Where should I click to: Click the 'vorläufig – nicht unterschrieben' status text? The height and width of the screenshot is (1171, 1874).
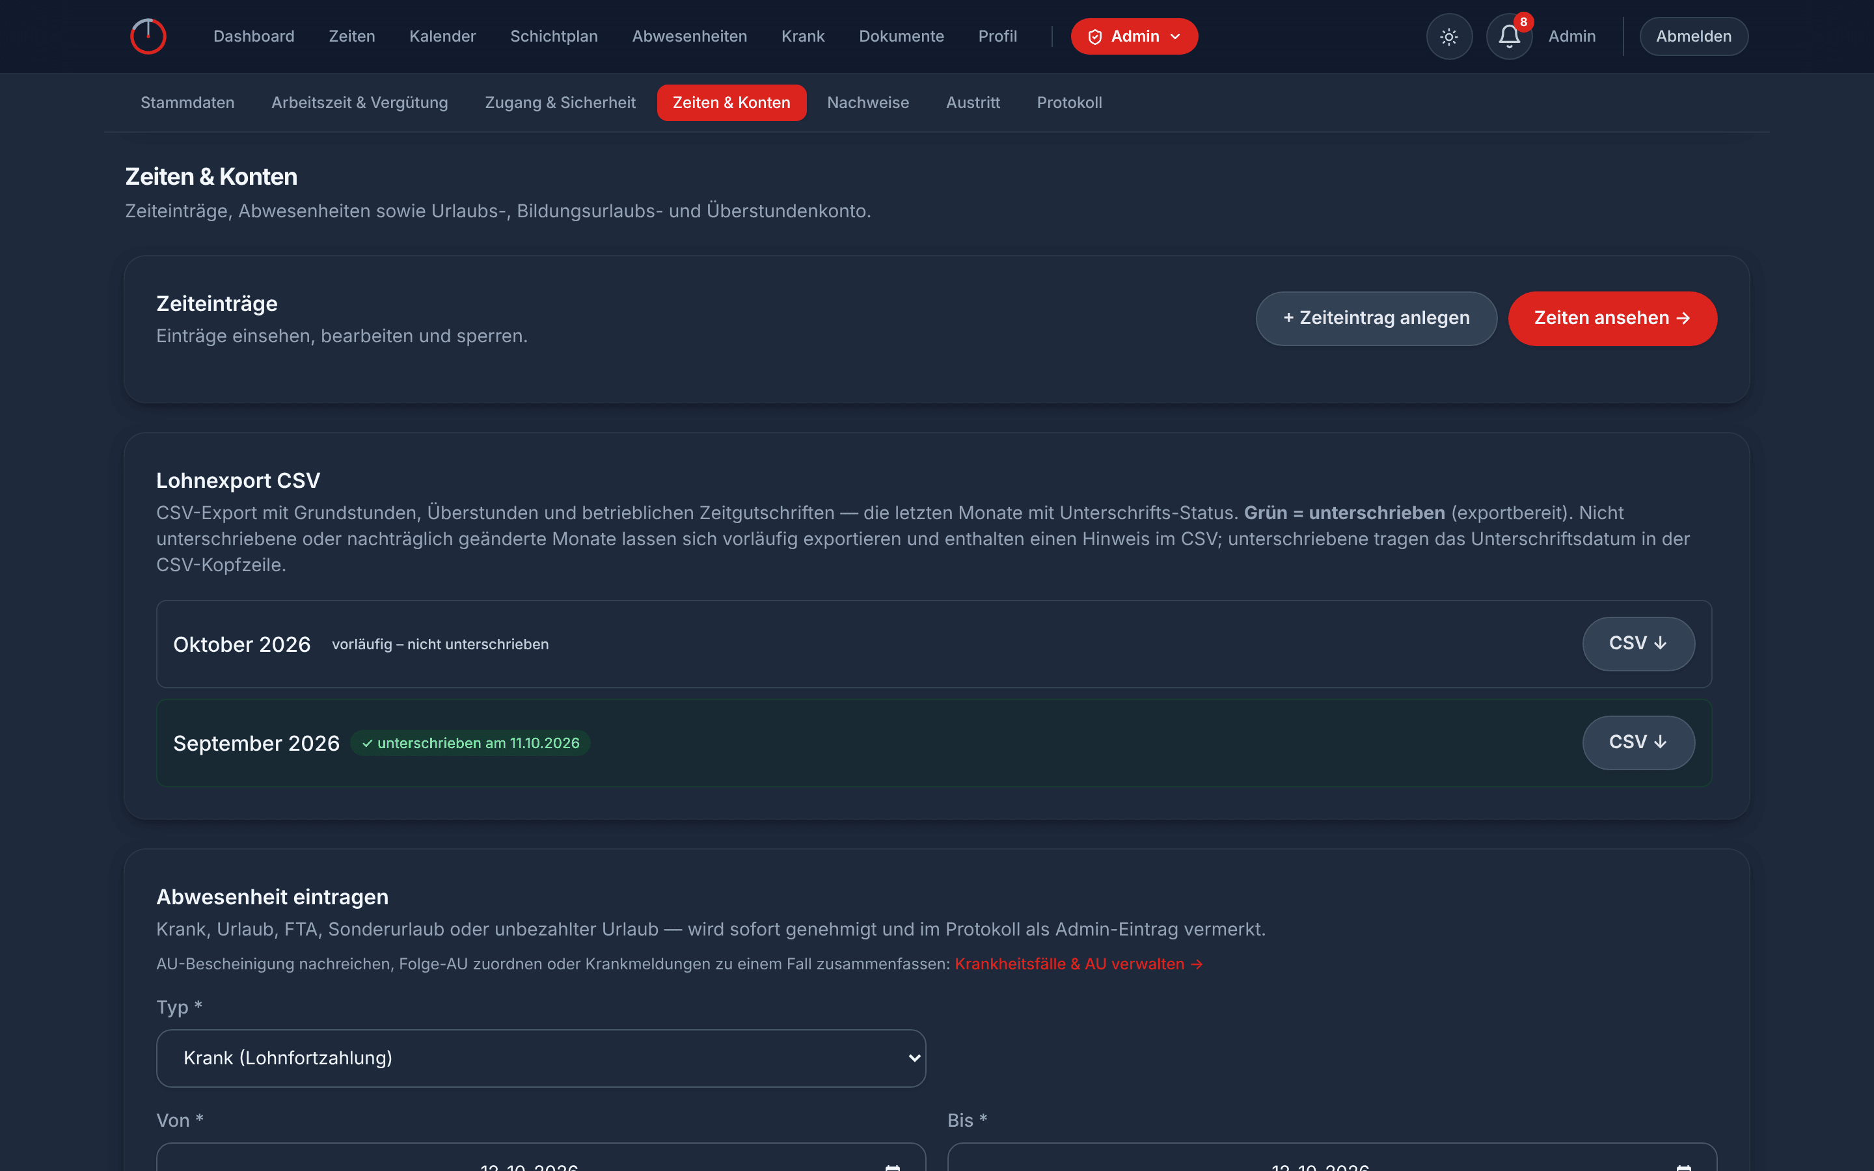(x=440, y=644)
